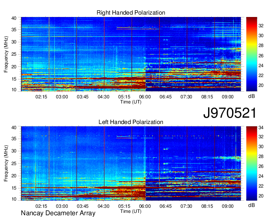
Task: Click the 20 value on the top color bar scale
Action: pos(261,85)
